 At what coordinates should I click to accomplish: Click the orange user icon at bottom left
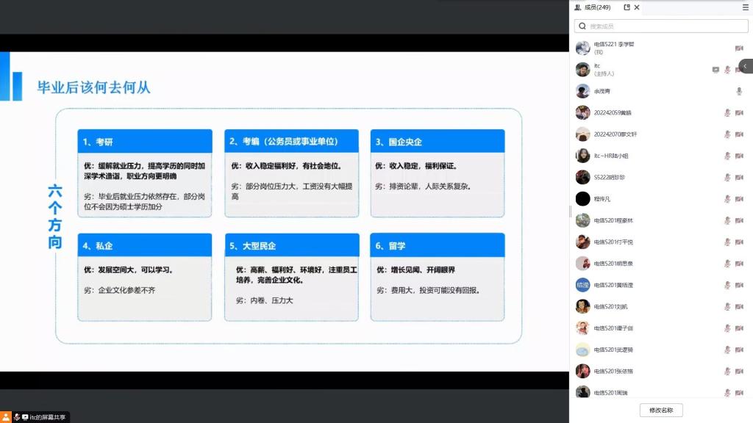point(7,417)
